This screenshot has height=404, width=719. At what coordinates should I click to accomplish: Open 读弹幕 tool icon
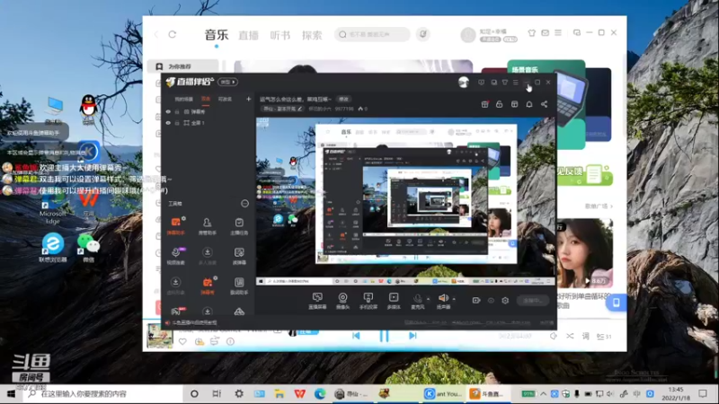click(x=239, y=256)
